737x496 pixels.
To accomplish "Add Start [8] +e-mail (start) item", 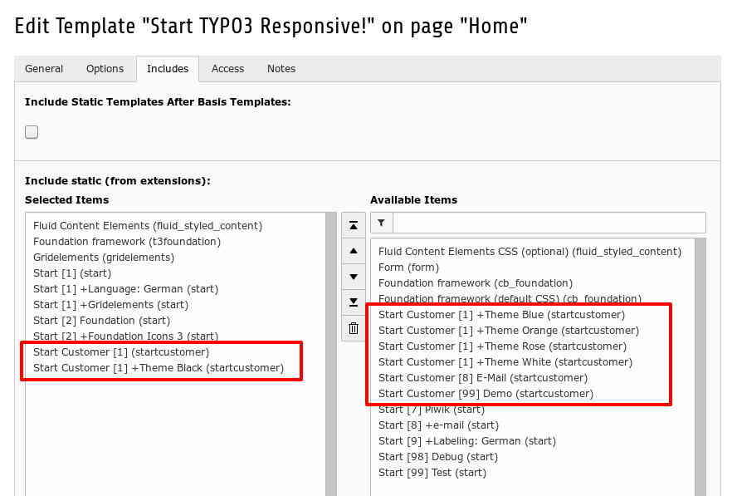I will click(x=438, y=425).
